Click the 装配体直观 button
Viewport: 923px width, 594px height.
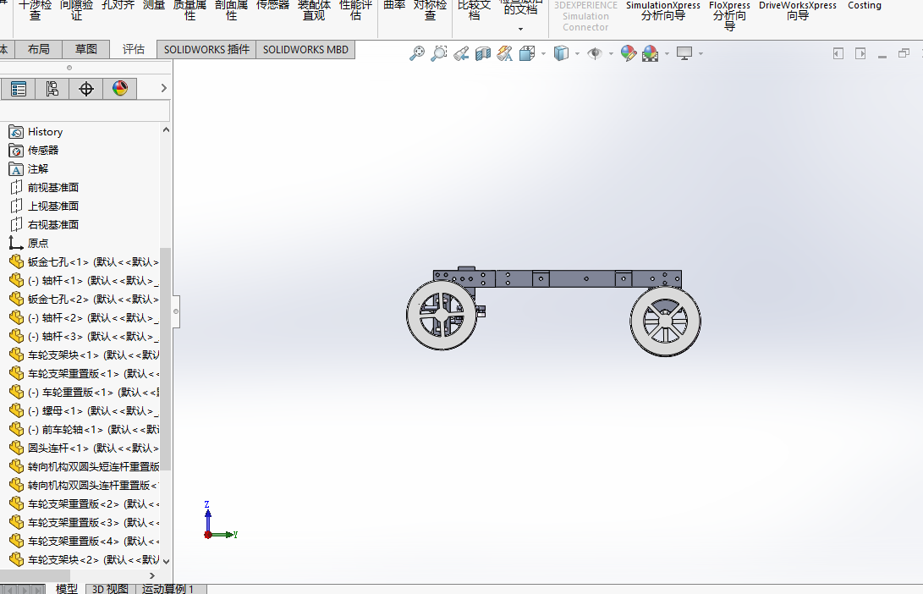pos(314,10)
